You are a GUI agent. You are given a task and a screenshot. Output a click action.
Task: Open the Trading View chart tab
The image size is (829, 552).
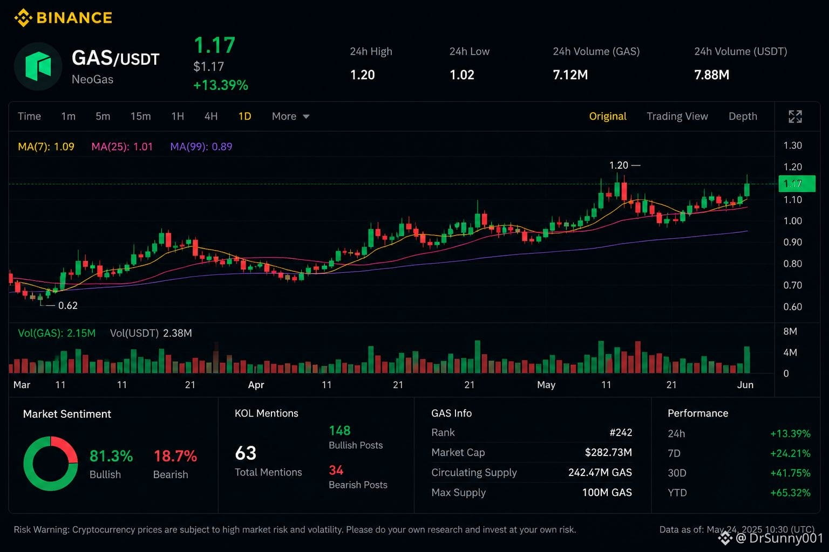(677, 116)
